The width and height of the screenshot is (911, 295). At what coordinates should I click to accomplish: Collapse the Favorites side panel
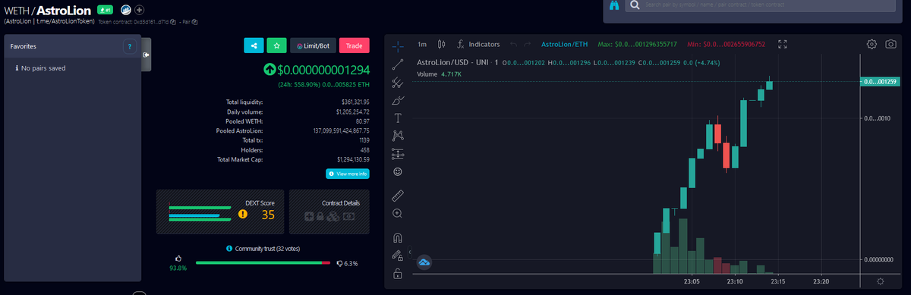pyautogui.click(x=146, y=55)
